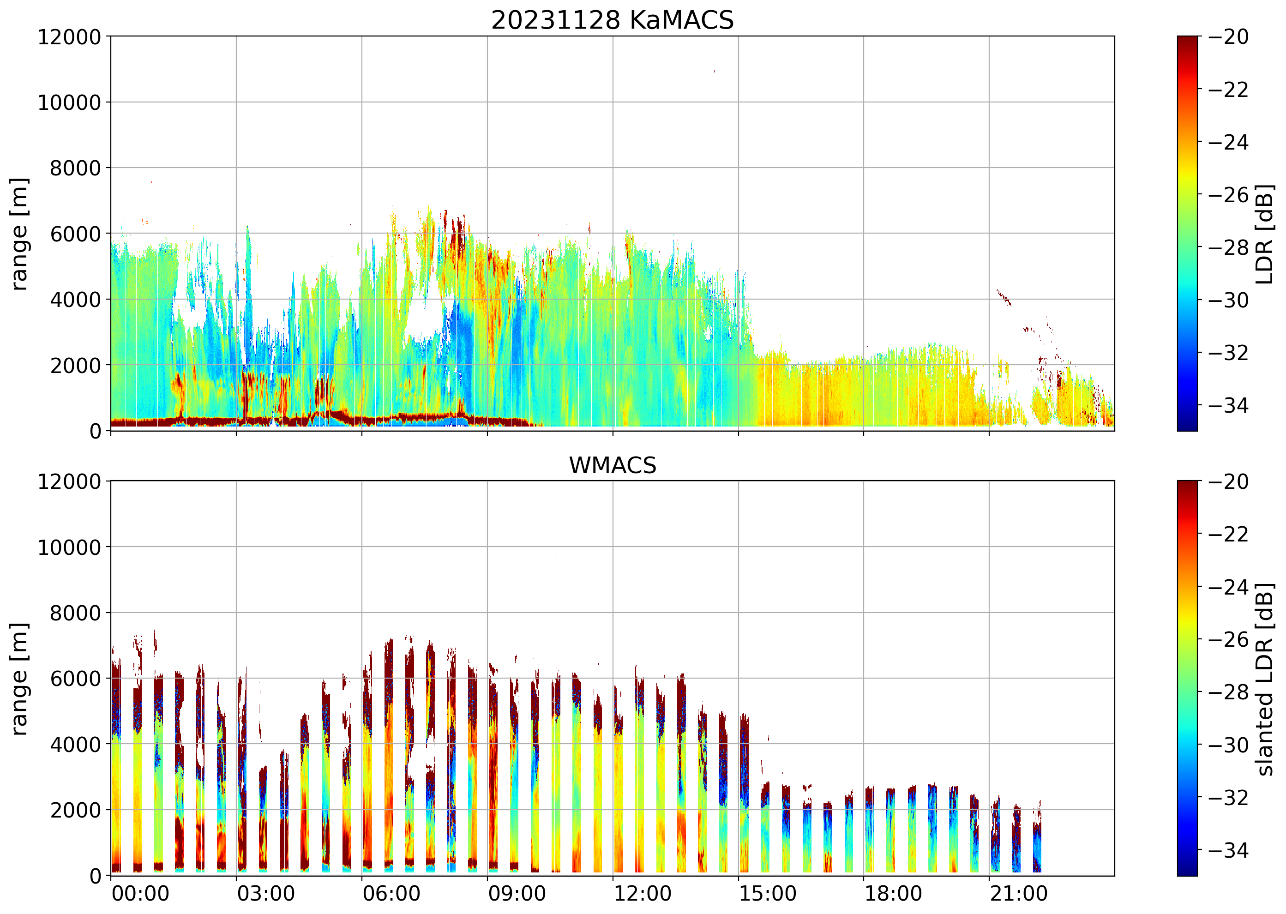Click the '12000' tick on the KaMACS y-axis
The width and height of the screenshot is (1286, 914).
click(69, 37)
